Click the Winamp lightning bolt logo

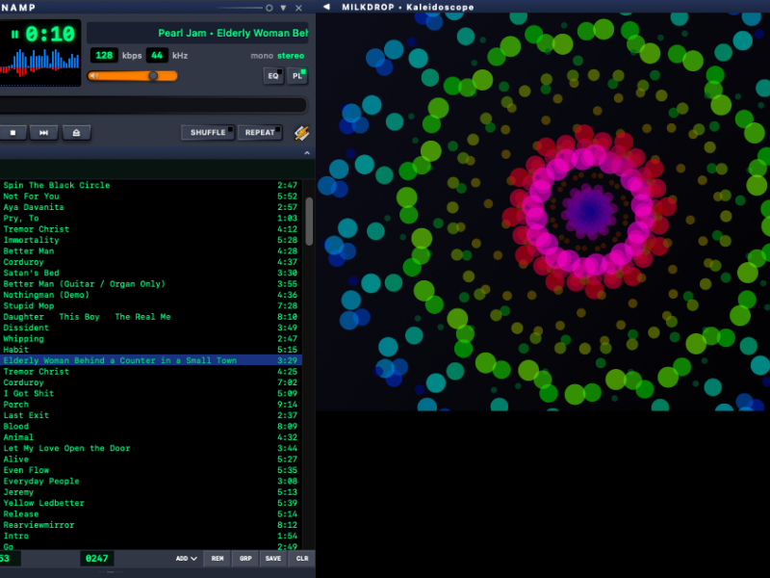pos(301,133)
